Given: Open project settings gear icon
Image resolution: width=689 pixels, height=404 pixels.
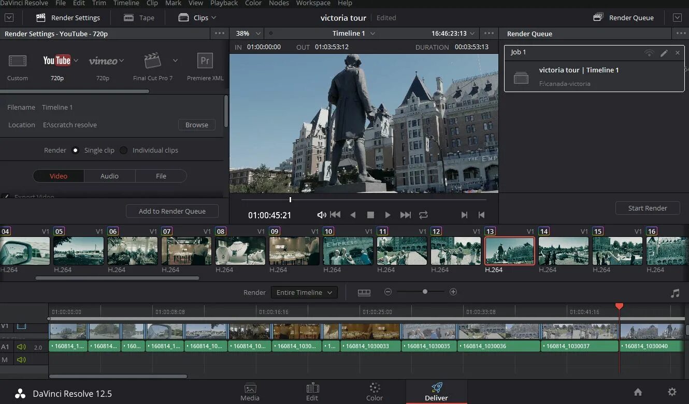Looking at the screenshot, I should [x=672, y=392].
